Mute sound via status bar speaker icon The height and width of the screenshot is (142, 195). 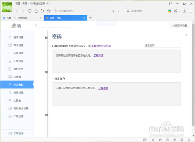click(x=175, y=140)
